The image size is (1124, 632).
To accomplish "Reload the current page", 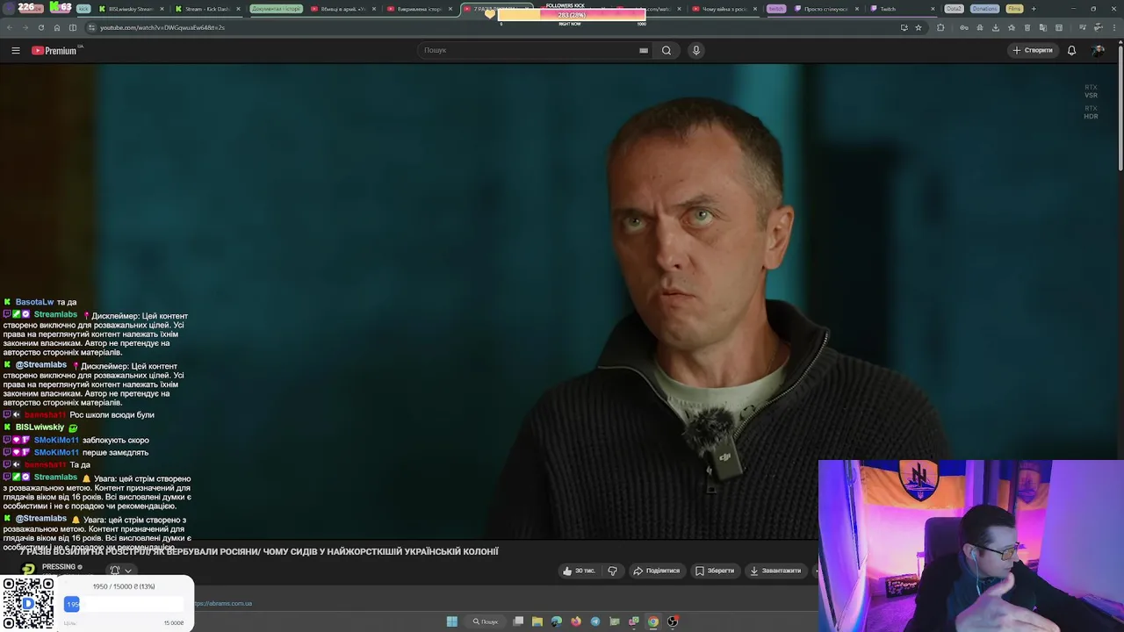I will tap(40, 27).
